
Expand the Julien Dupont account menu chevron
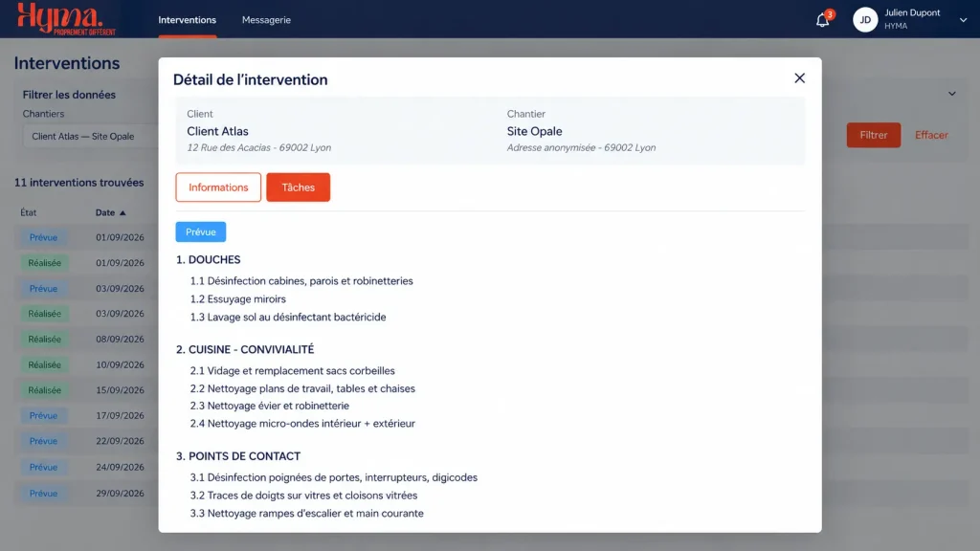pos(963,20)
